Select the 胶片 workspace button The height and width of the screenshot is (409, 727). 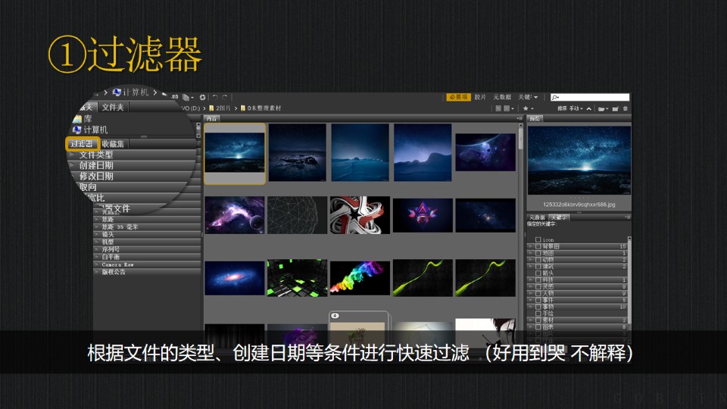pyautogui.click(x=480, y=97)
